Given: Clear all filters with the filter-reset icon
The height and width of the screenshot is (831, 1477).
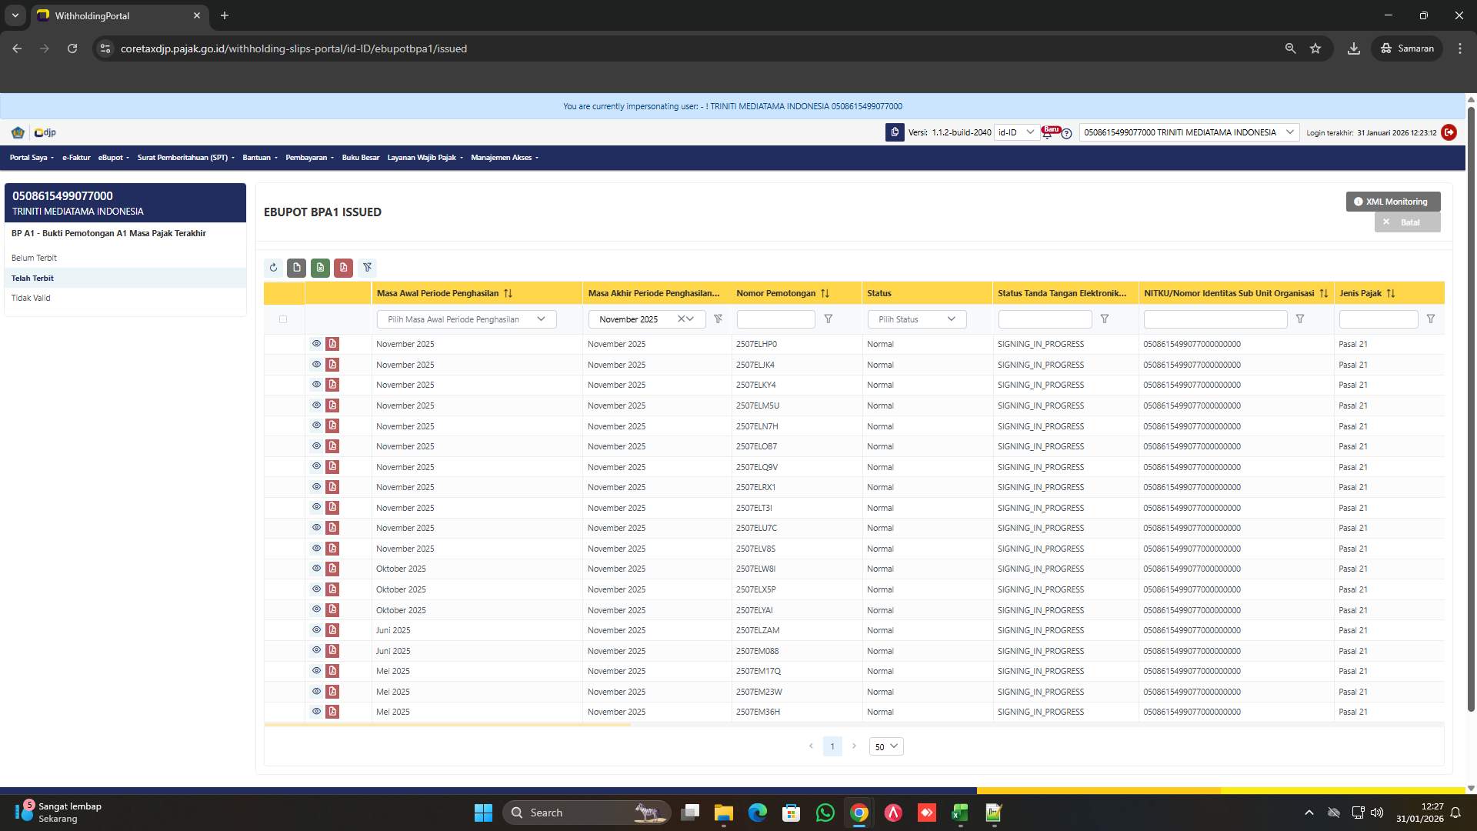Looking at the screenshot, I should point(368,268).
